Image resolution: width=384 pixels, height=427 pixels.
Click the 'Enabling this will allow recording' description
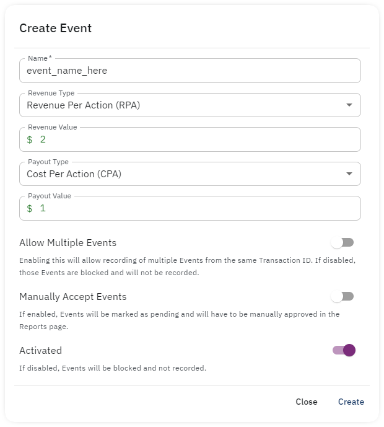tap(187, 266)
